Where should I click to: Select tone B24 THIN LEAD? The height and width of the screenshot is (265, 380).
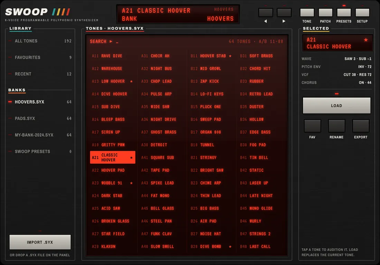tap(211, 196)
